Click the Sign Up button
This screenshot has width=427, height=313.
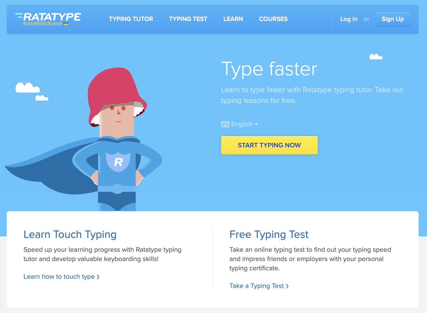pyautogui.click(x=392, y=19)
